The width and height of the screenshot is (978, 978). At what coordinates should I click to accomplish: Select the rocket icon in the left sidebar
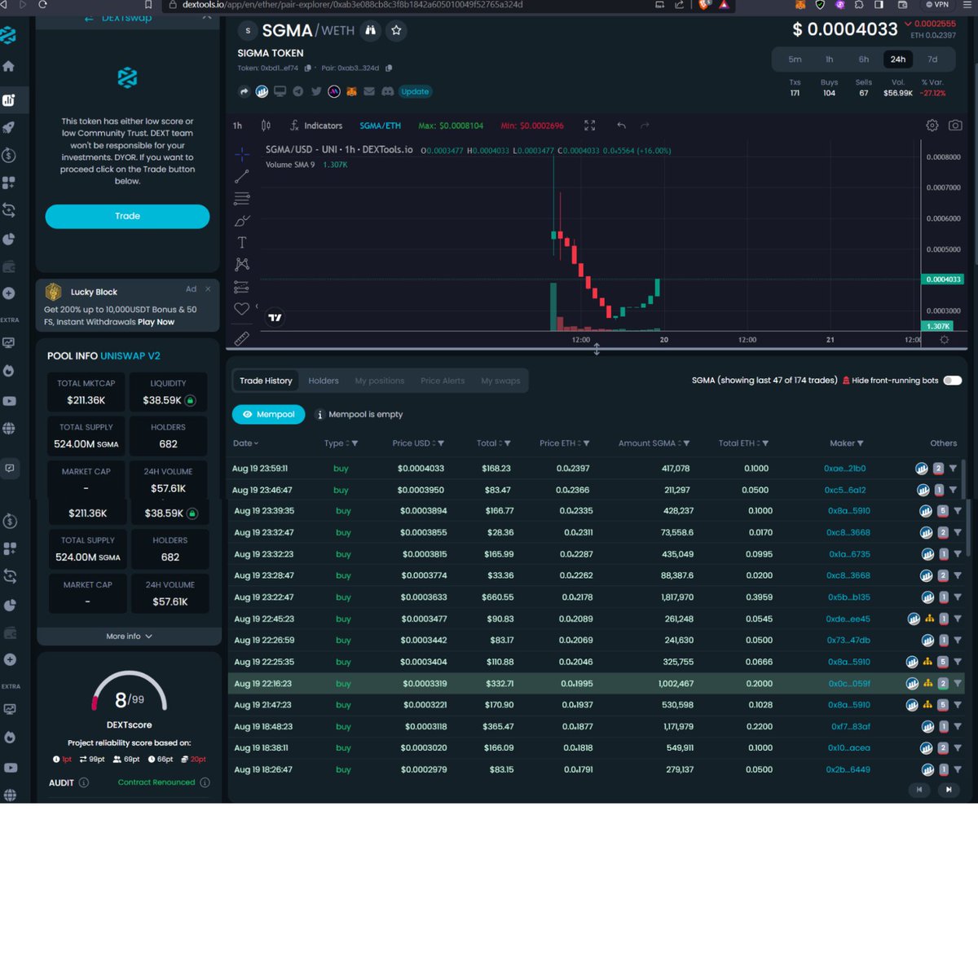(x=10, y=126)
